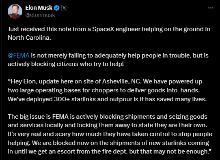Viewport: 220px width, 160px height.
Task: Open Elon Musk's profile avatar photo
Action: (x=15, y=11)
